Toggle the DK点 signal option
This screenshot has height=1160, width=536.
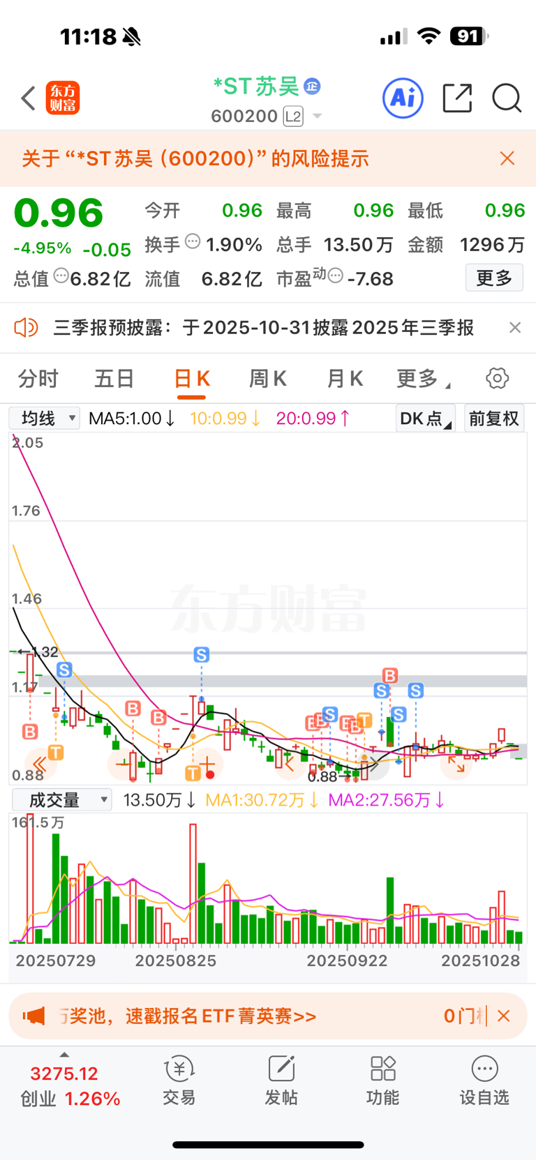pyautogui.click(x=425, y=419)
